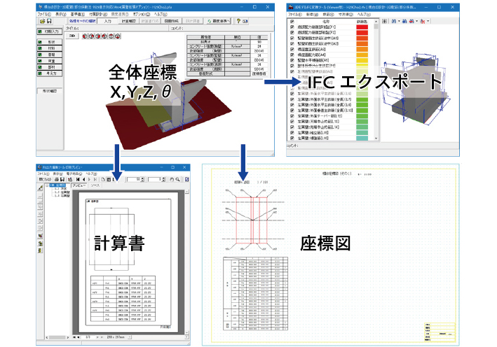Click the bottom yellow icon in preview left sidebar
The height and width of the screenshot is (347, 497).
click(x=40, y=251)
